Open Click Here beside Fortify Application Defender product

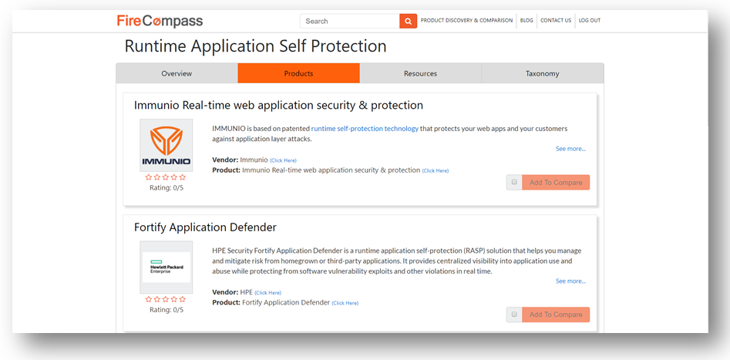(345, 303)
